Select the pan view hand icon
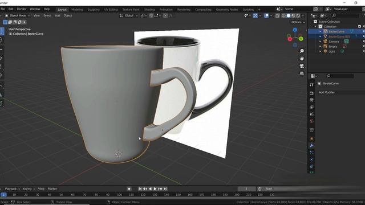Image resolution: width=365 pixels, height=205 pixels. pos(302,58)
